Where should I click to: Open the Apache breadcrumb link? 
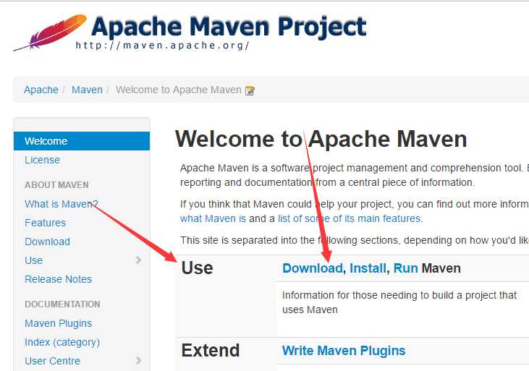click(x=41, y=90)
